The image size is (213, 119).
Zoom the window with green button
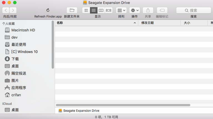pyautogui.click(x=15, y=2)
